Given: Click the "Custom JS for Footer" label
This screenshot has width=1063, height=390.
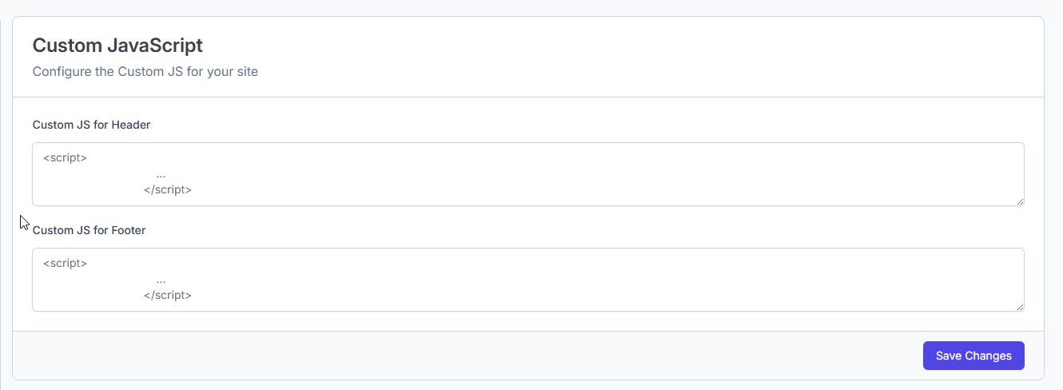Looking at the screenshot, I should 89,230.
